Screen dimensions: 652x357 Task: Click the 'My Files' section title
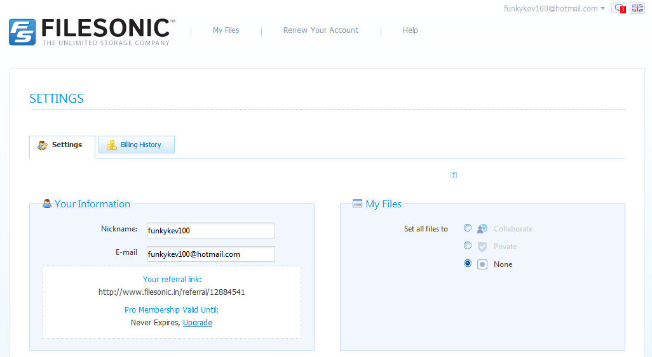(x=383, y=204)
